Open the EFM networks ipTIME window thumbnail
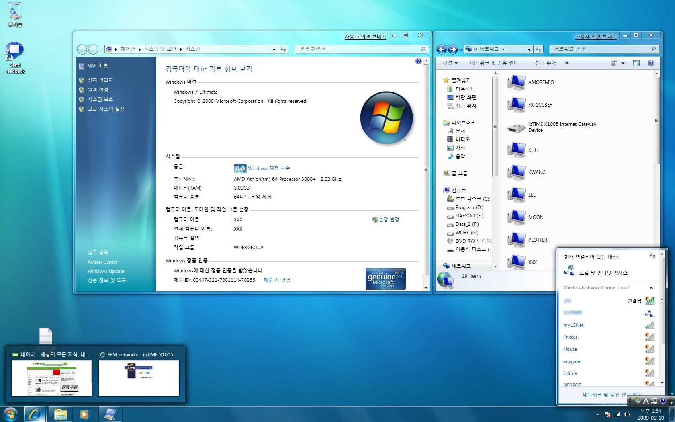This screenshot has width=675, height=422. pyautogui.click(x=139, y=375)
